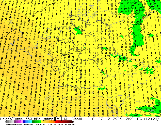
Task: Click the dark maroon right arrow end of legend
Action: point(73,122)
